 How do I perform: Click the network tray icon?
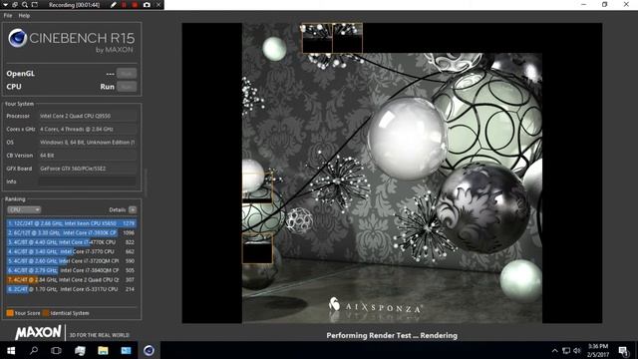pos(566,350)
